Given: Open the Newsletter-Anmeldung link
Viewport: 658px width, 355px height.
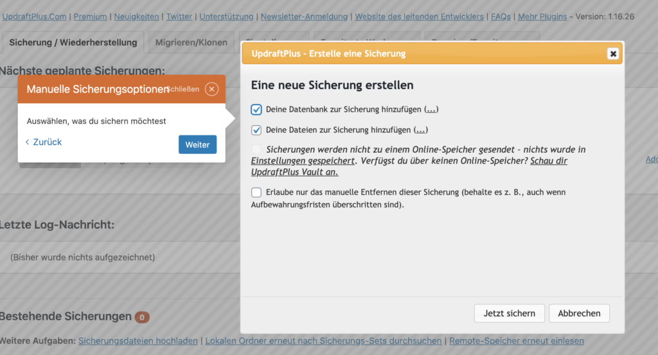Looking at the screenshot, I should [304, 16].
